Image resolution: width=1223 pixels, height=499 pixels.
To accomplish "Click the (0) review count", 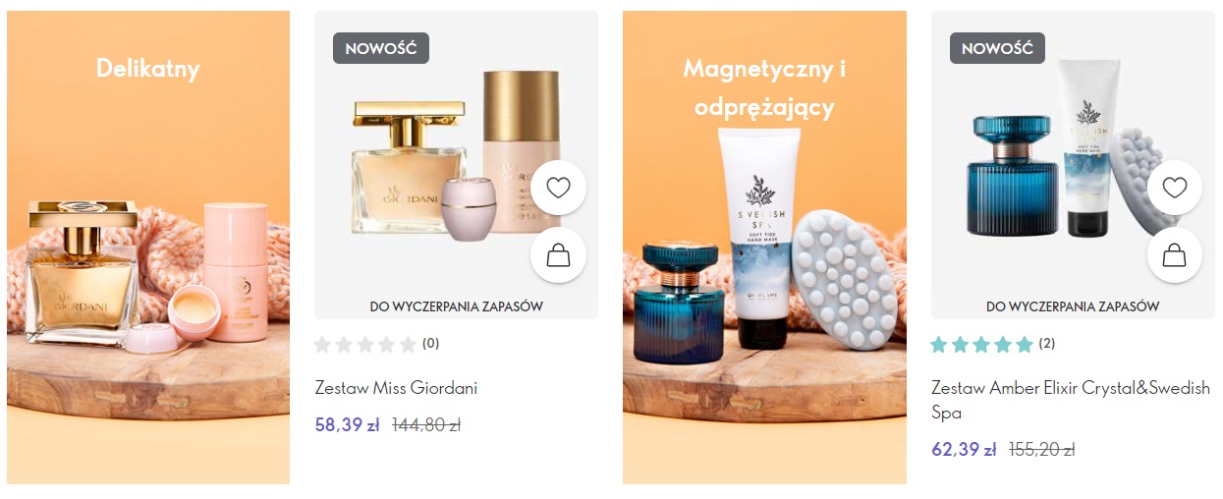I will [431, 344].
